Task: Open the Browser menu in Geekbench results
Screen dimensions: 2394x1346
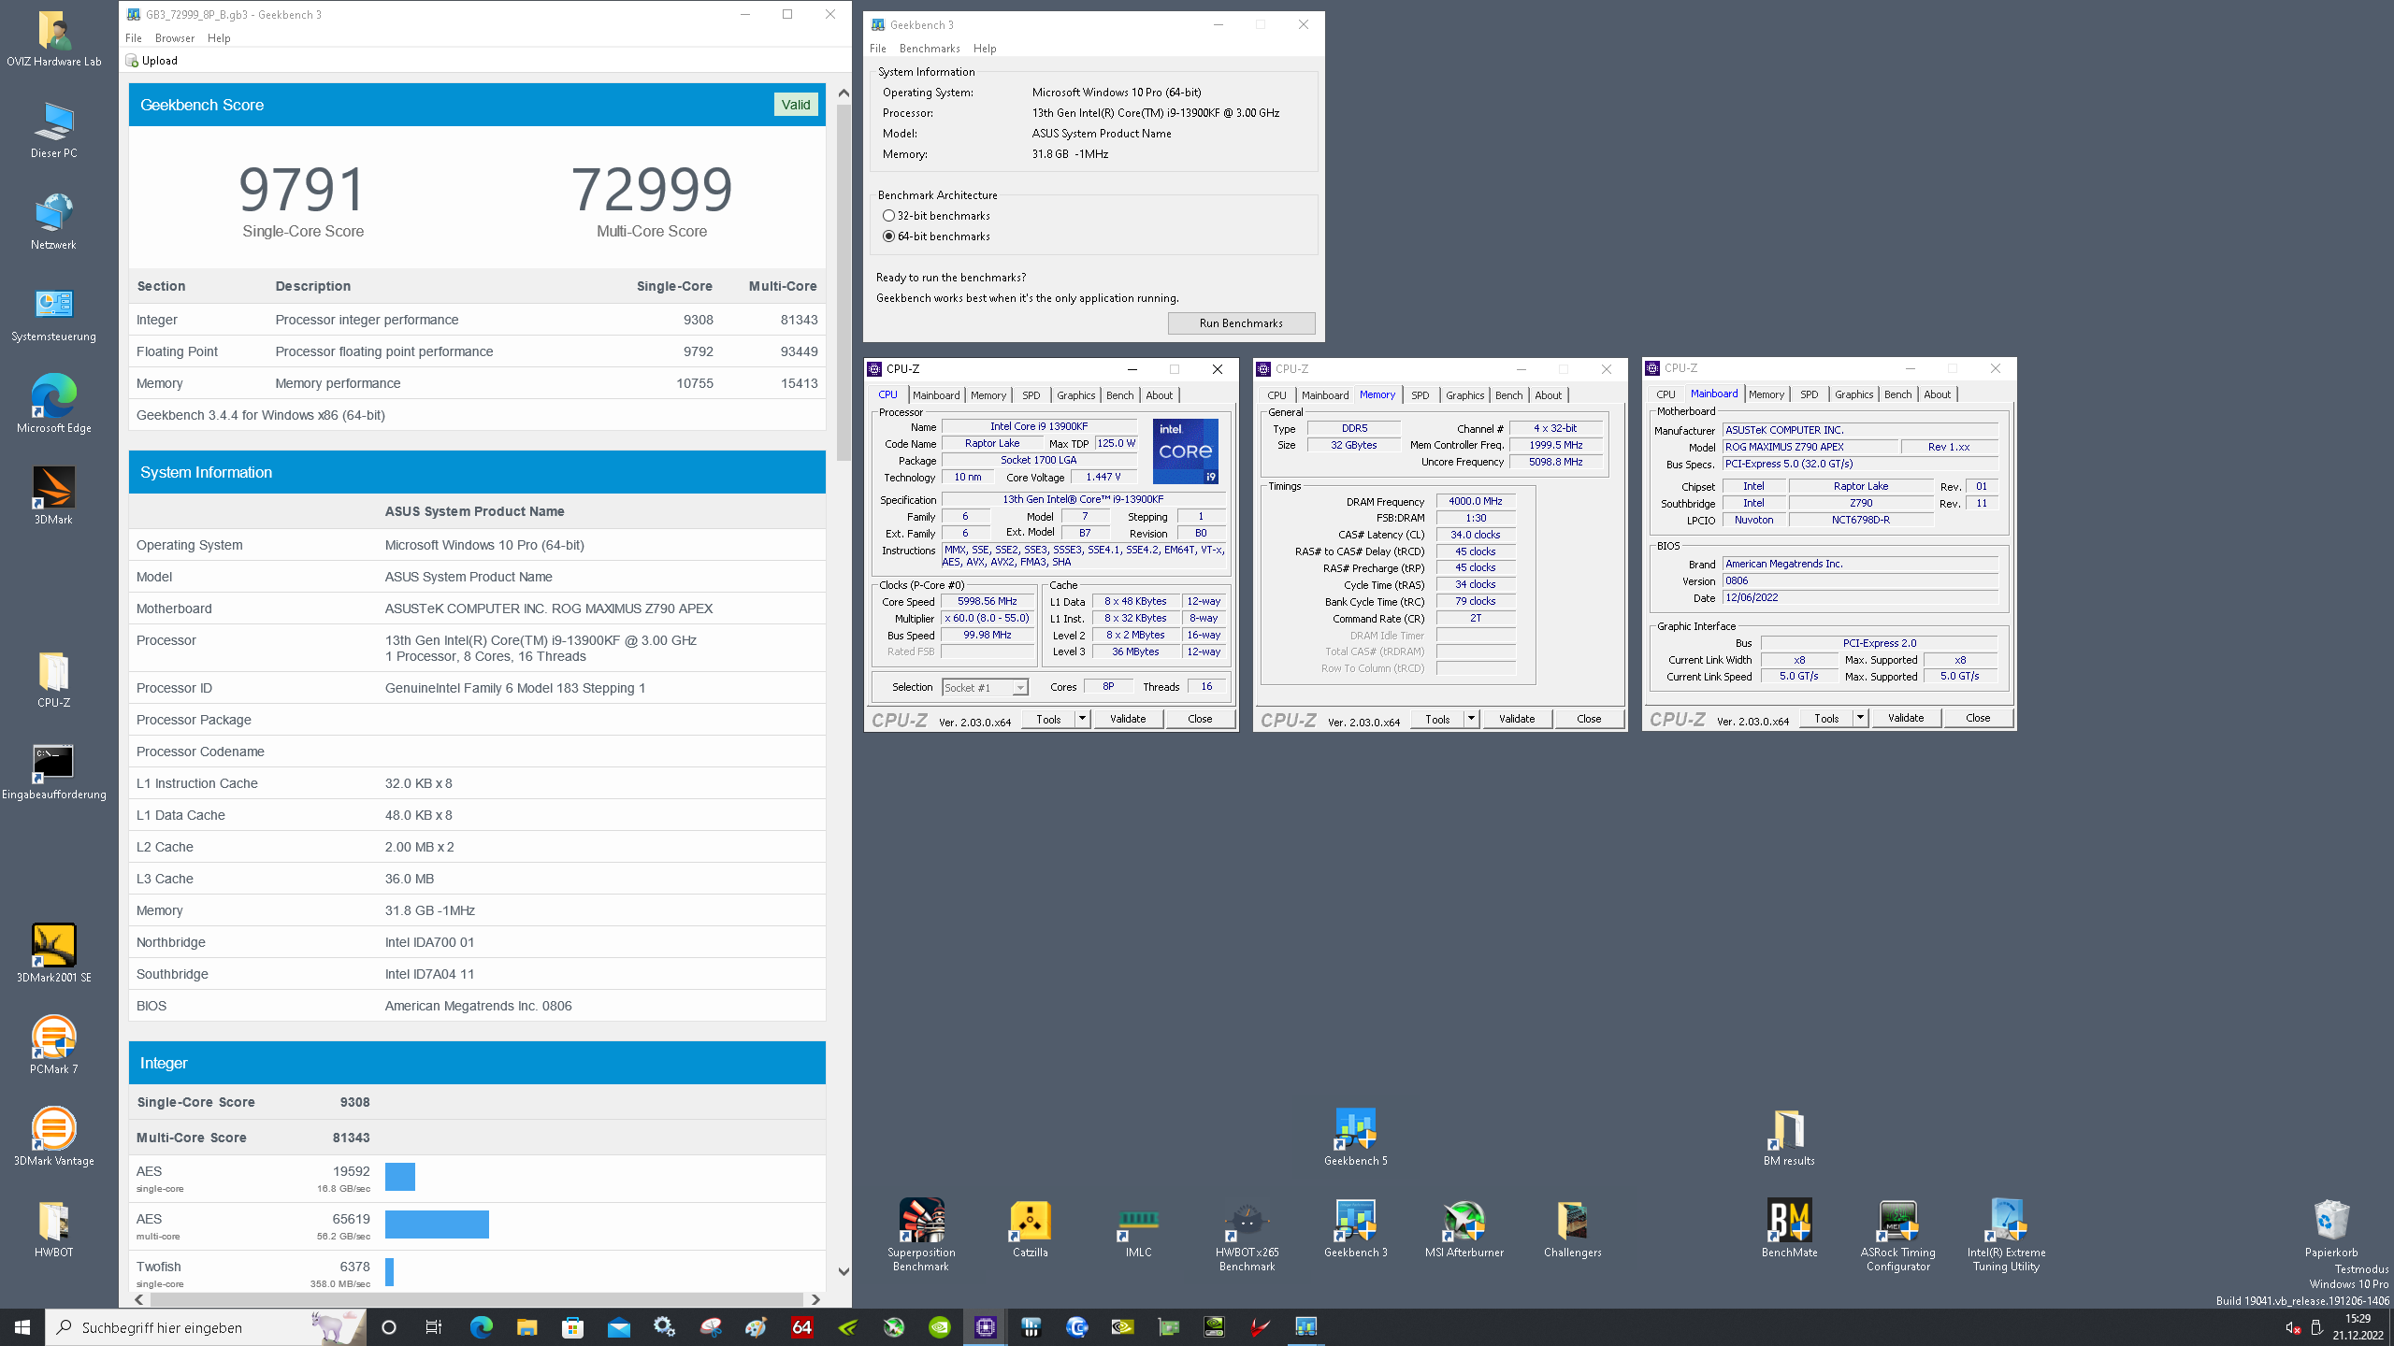Action: [175, 38]
